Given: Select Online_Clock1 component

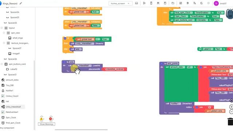Looking at the screenshot, I should [x=12, y=96].
